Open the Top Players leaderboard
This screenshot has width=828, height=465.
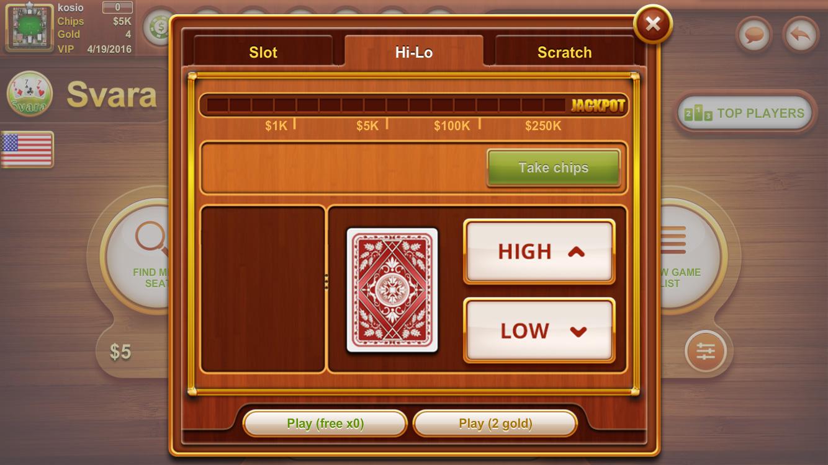[x=744, y=113]
